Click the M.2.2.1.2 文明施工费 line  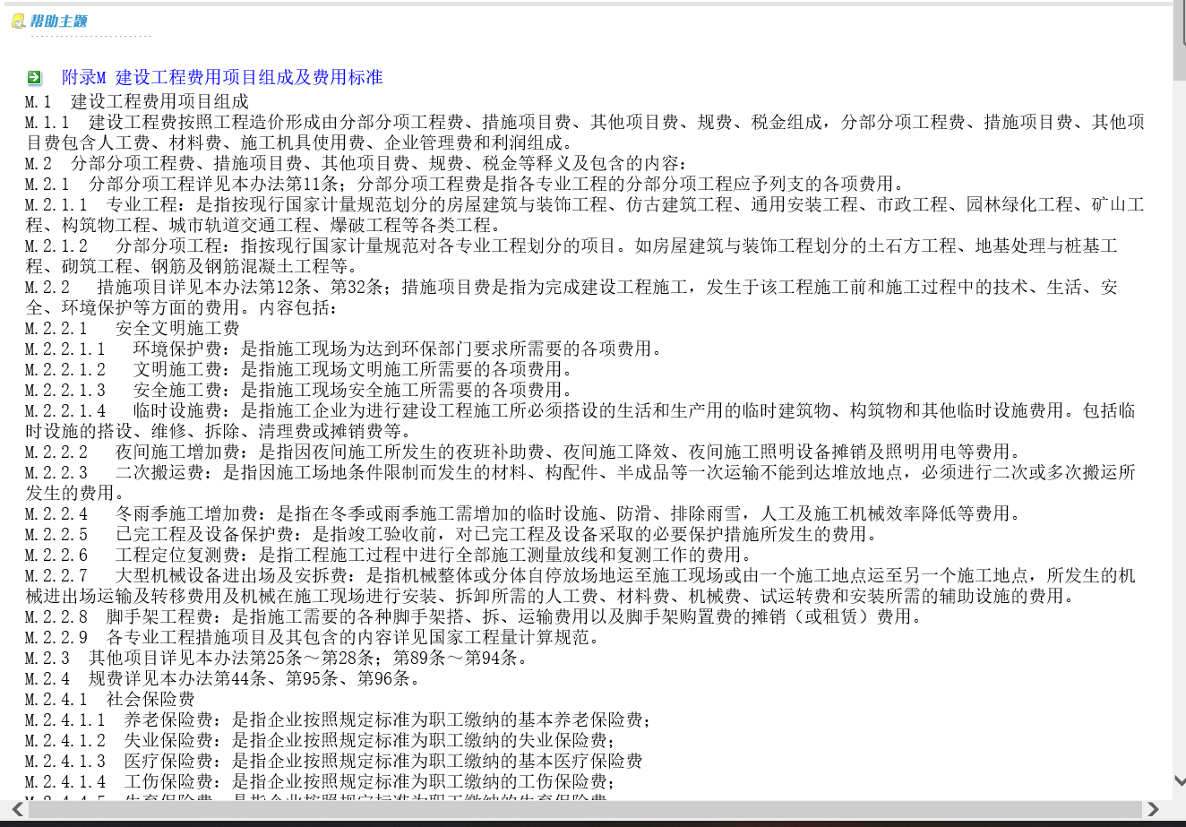point(298,370)
